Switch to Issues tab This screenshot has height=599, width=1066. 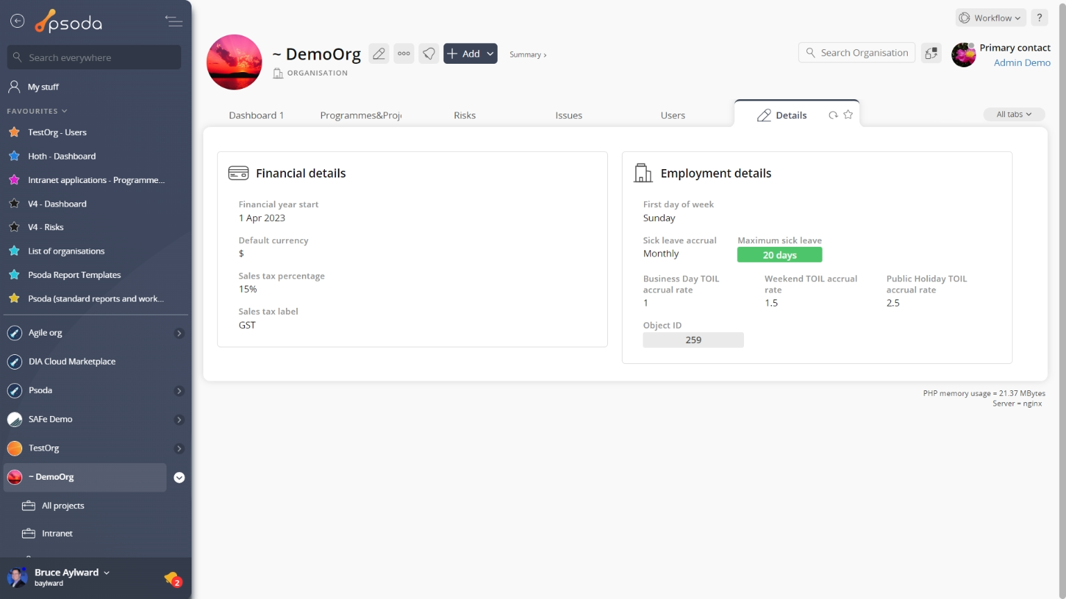coord(568,115)
